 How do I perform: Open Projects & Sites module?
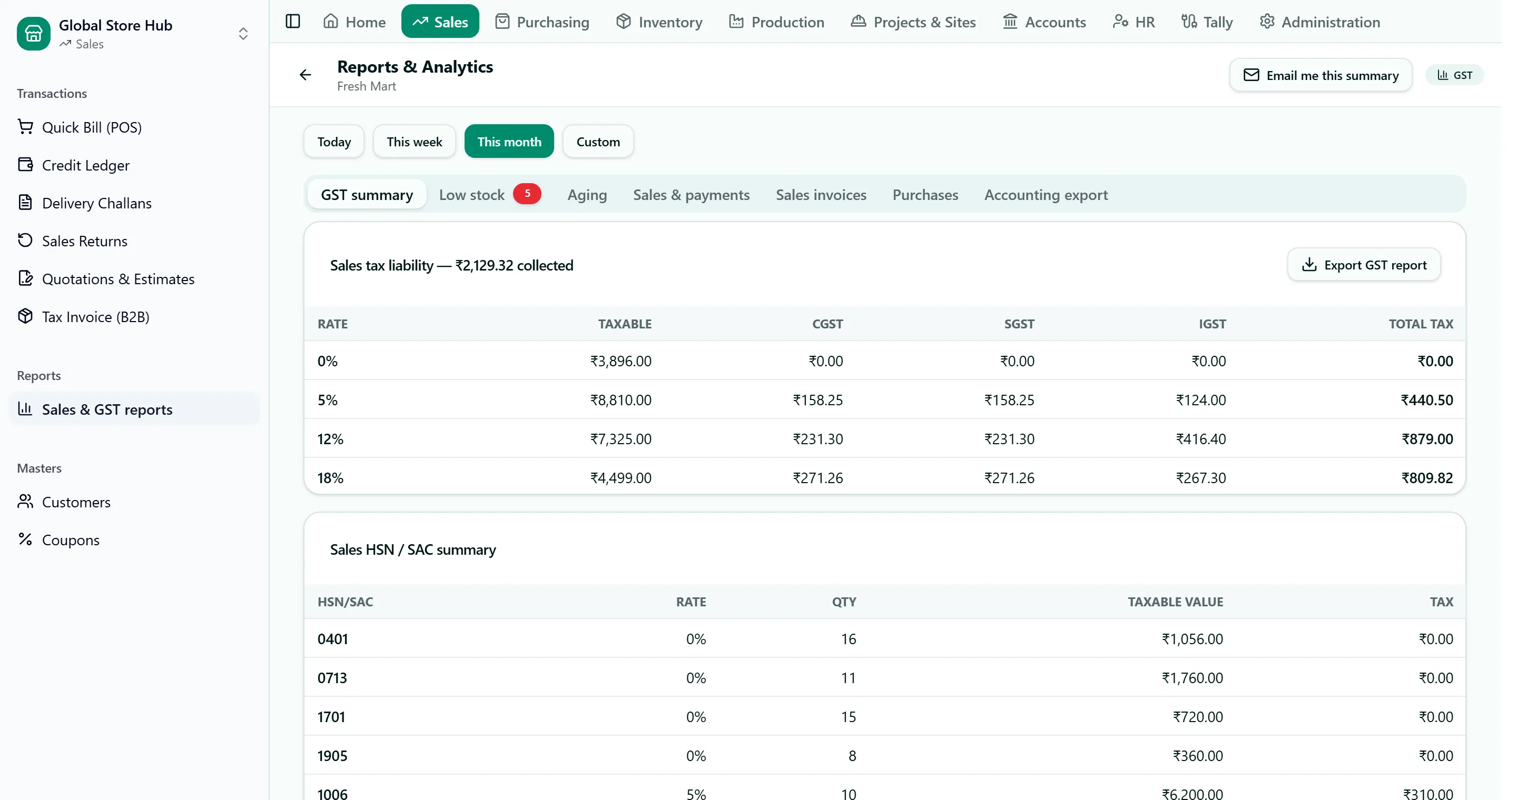[x=913, y=22]
